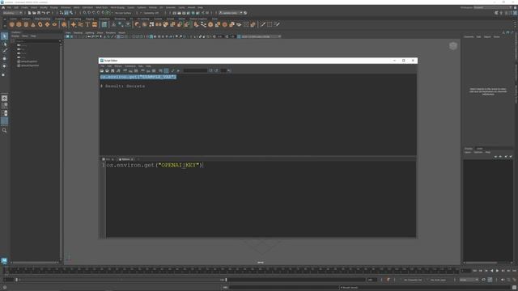Image resolution: width=518 pixels, height=291 pixels.
Task: Toggle Snap to Grids on status line
Action: [84, 13]
